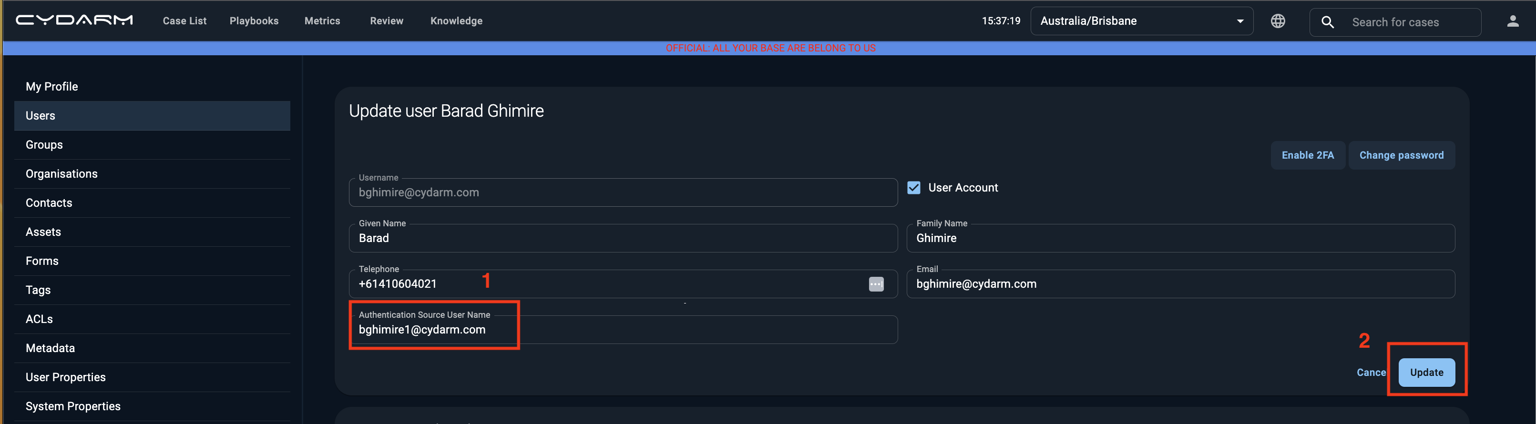Open the user account profile icon
The height and width of the screenshot is (424, 1536).
1513,21
